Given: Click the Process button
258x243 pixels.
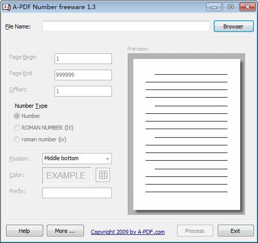Looking at the screenshot, I should pos(195,231).
